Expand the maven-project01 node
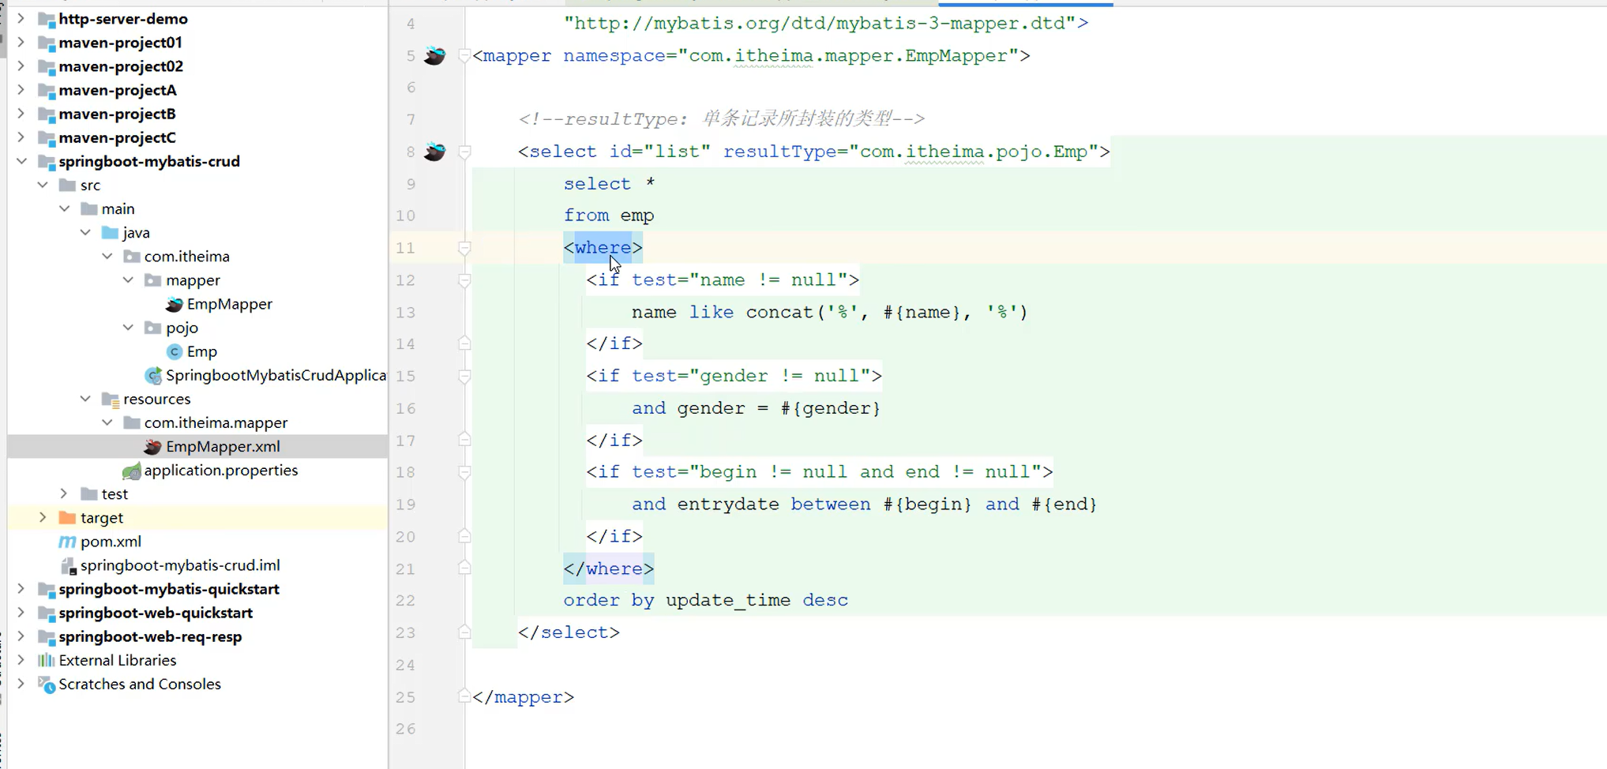 [x=21, y=43]
